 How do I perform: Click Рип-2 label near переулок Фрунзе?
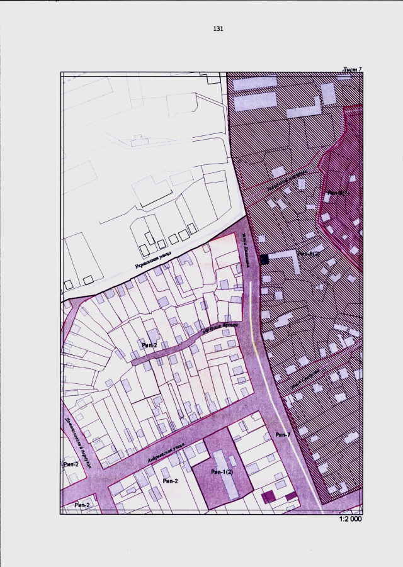pyautogui.click(x=149, y=345)
